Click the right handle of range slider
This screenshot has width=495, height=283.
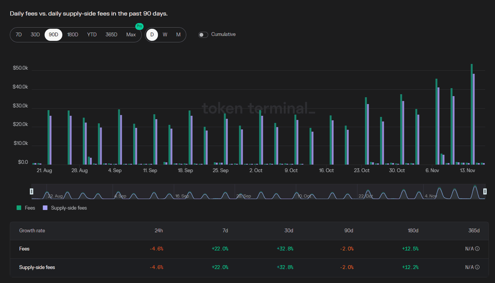point(485,192)
